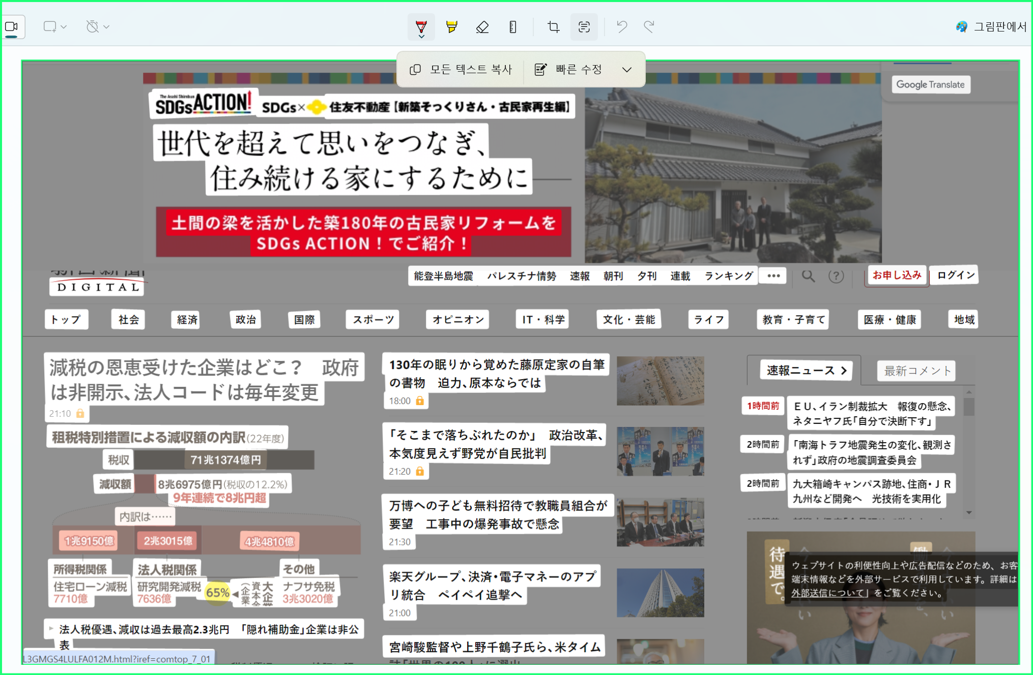The width and height of the screenshot is (1033, 675).
Task: Open the パレスチナ情勢 link
Action: point(522,276)
